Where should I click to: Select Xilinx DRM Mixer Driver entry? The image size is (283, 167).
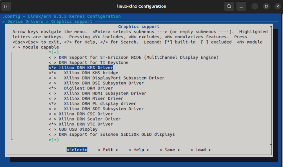click(86, 98)
